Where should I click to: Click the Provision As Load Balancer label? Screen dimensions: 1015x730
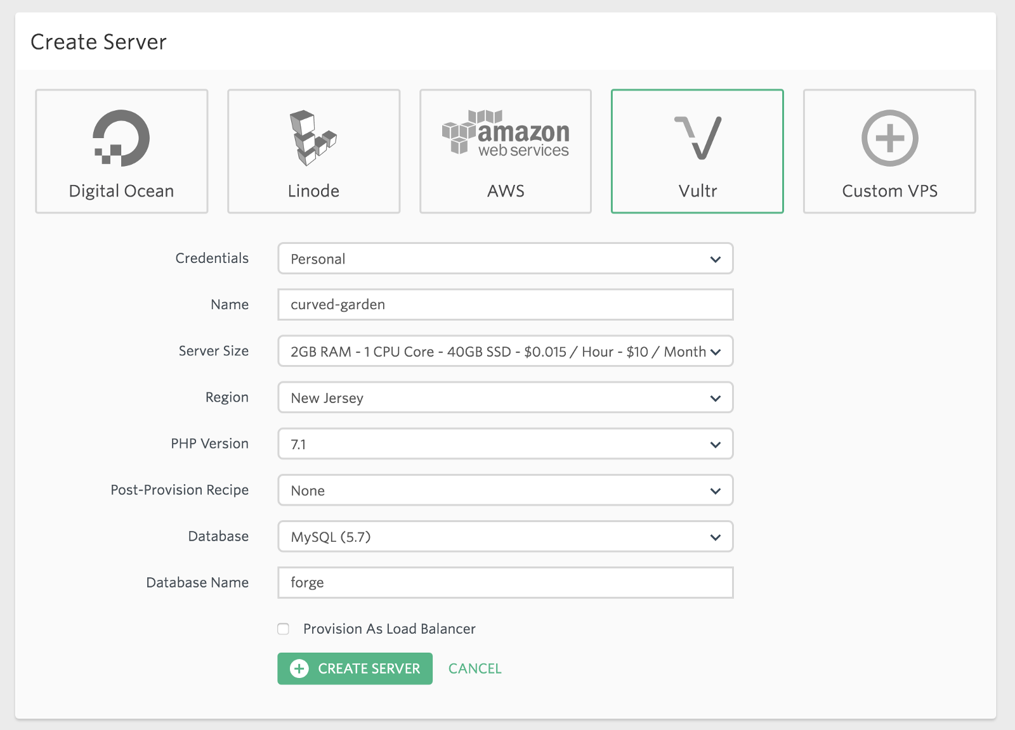coord(390,629)
